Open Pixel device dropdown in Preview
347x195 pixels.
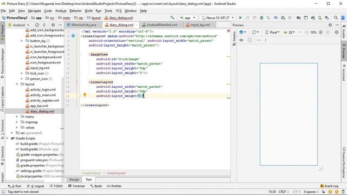pyautogui.click(x=272, y=32)
